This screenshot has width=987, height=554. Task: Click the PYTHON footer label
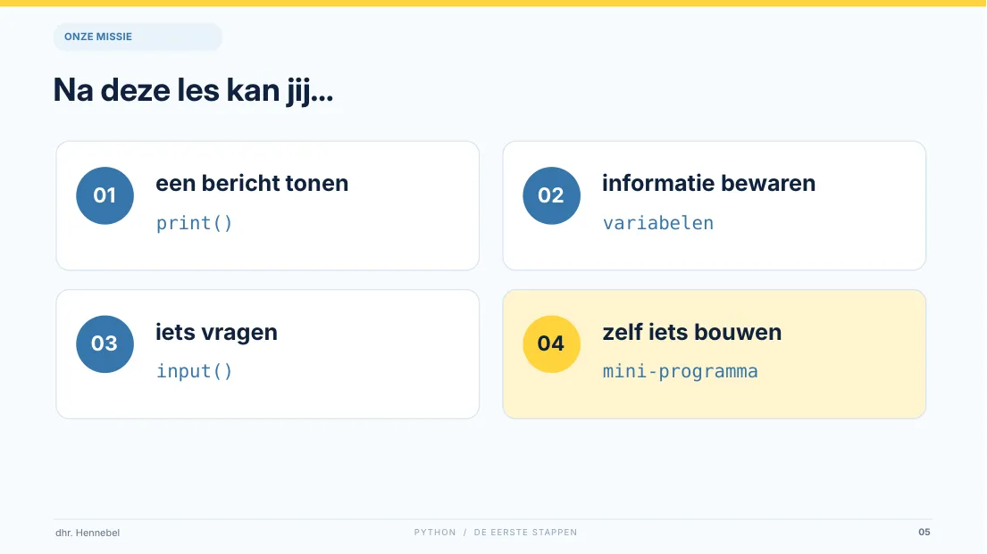click(435, 532)
